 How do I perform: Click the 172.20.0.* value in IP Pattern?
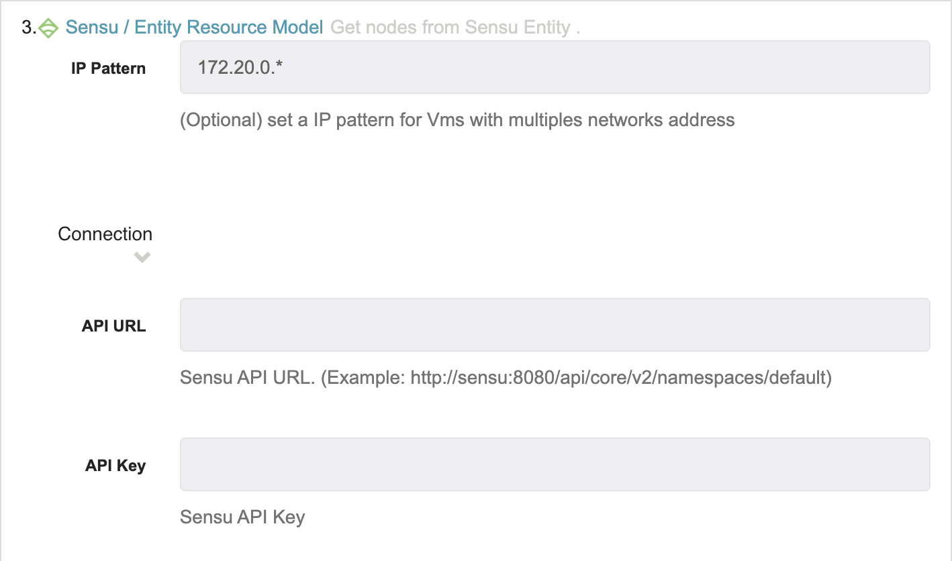click(x=240, y=67)
